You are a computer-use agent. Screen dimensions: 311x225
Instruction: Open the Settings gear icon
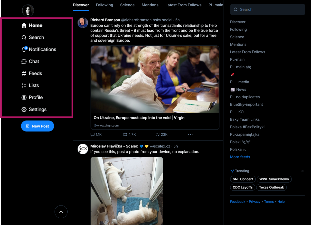click(x=24, y=109)
